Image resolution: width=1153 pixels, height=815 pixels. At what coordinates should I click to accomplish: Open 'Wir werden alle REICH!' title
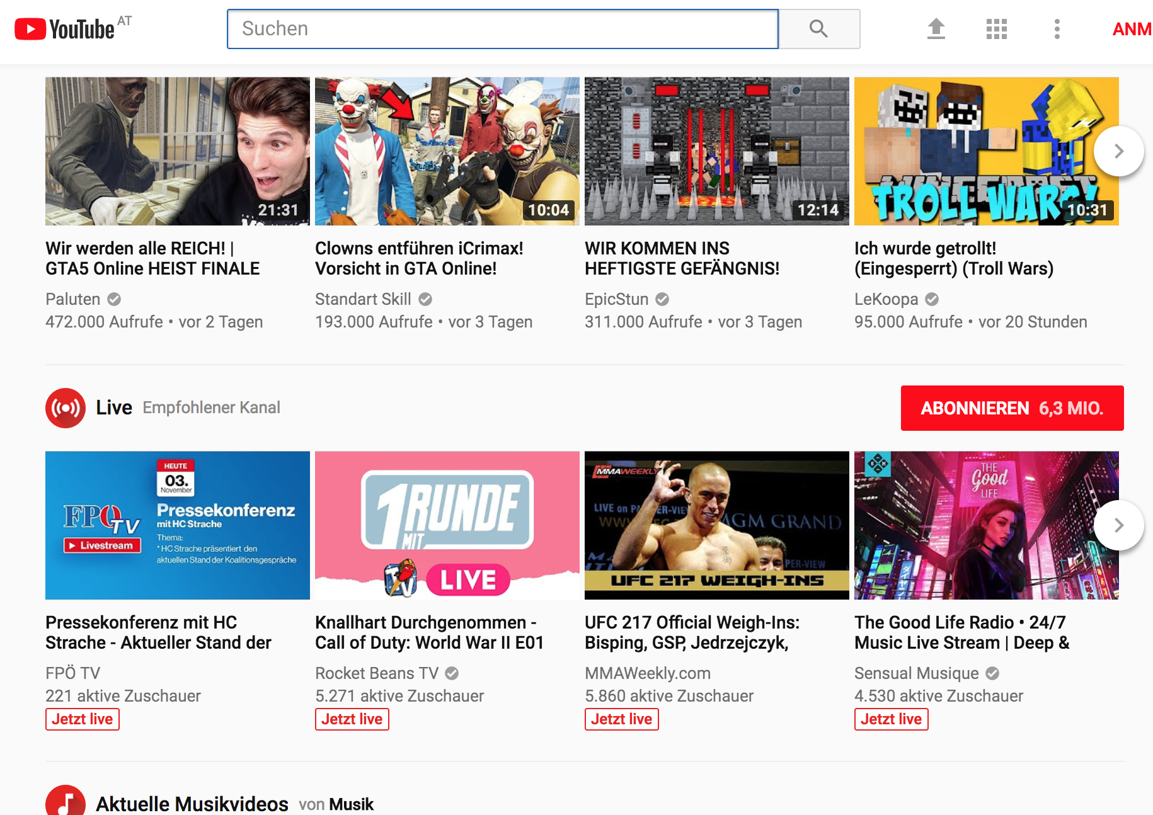pyautogui.click(x=152, y=258)
